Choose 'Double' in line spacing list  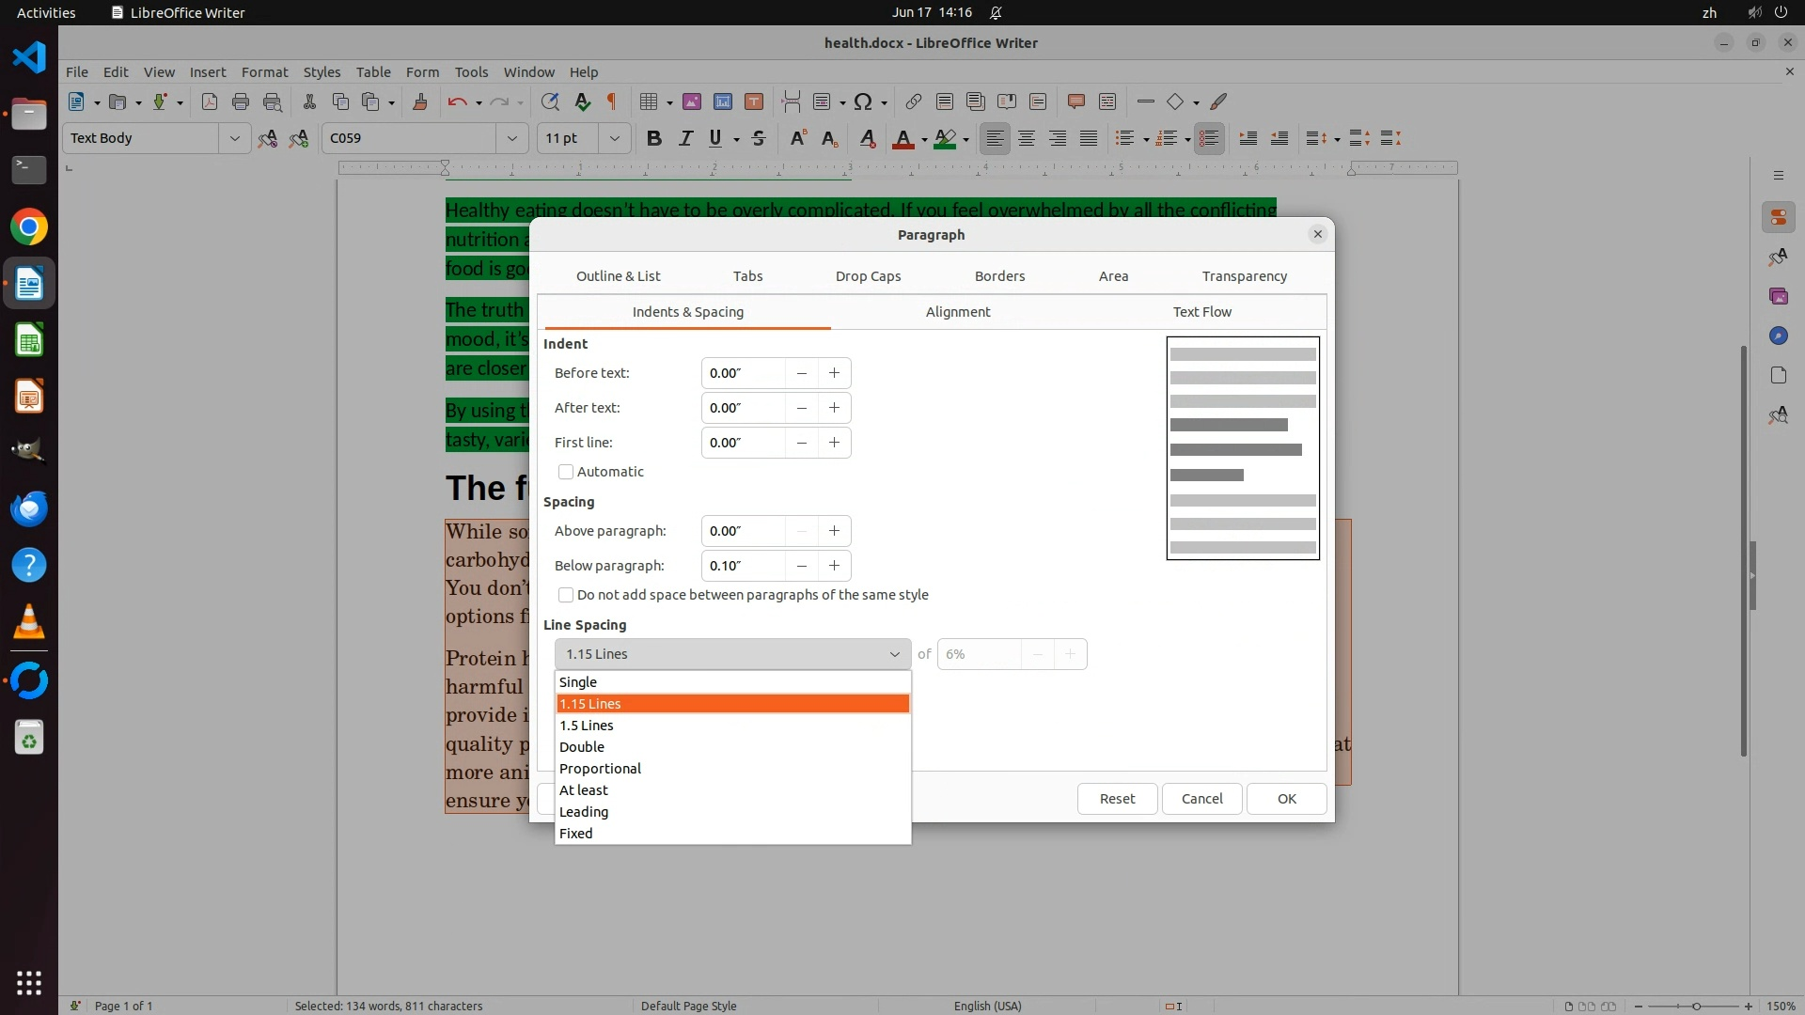(582, 747)
